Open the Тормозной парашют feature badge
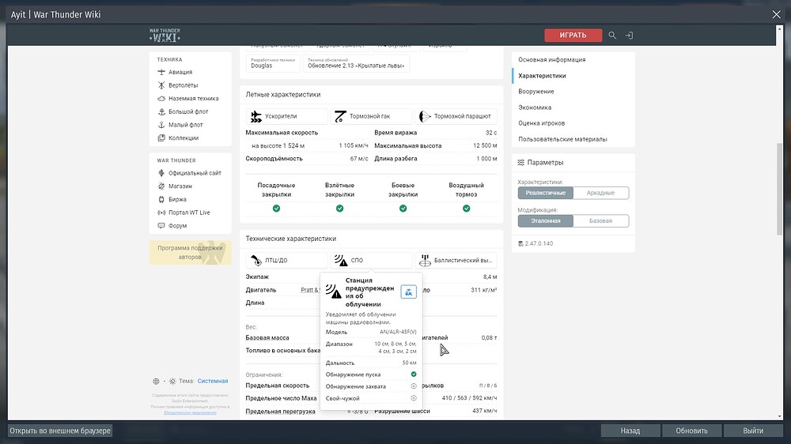The width and height of the screenshot is (791, 444). tap(456, 116)
